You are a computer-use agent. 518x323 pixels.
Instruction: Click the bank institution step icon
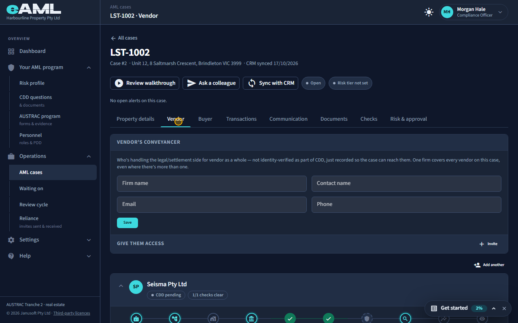(251, 319)
